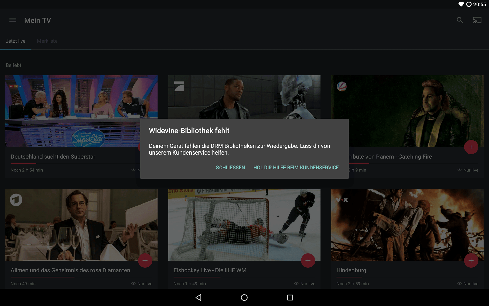Dismiss dialog with SCHLIESSEN
The width and height of the screenshot is (489, 306).
[230, 168]
